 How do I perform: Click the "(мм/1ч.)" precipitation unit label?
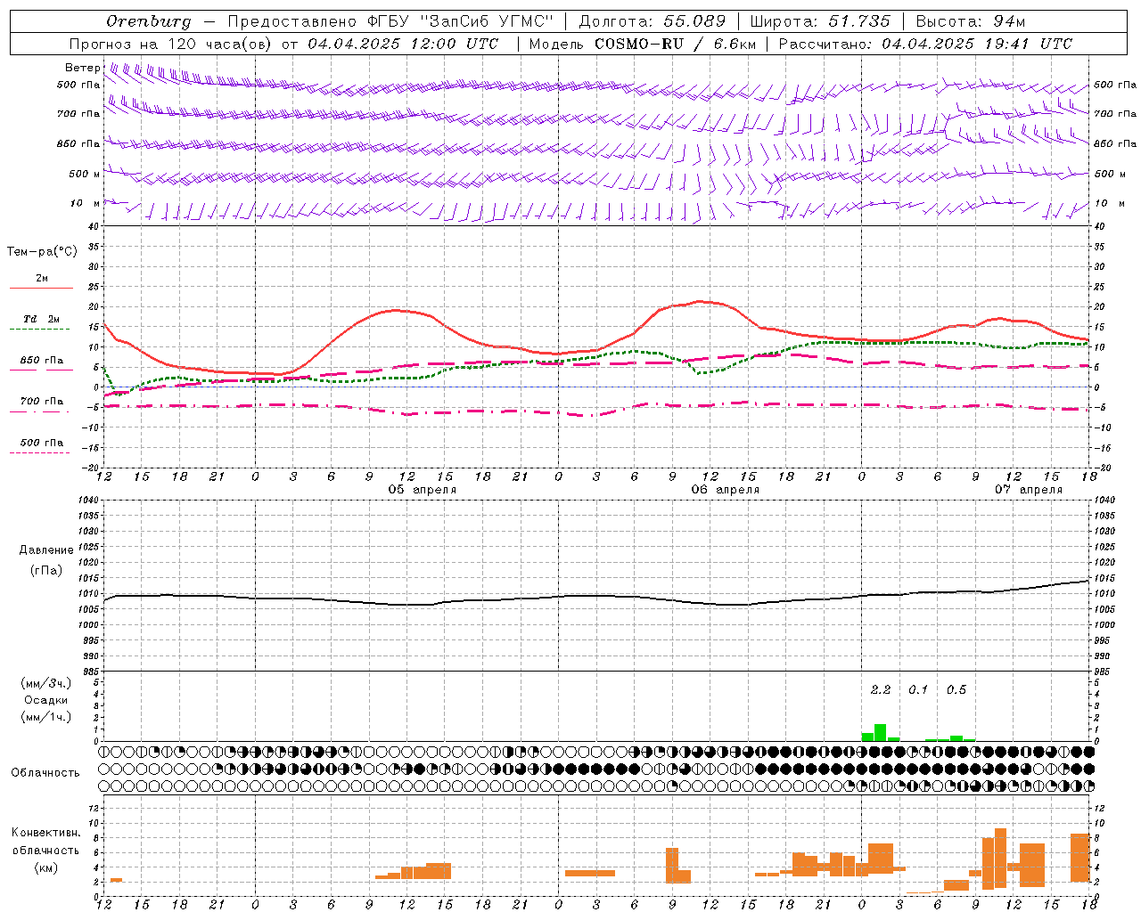pyautogui.click(x=46, y=717)
